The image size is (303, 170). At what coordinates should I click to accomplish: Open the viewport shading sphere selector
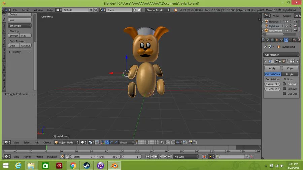point(83,142)
